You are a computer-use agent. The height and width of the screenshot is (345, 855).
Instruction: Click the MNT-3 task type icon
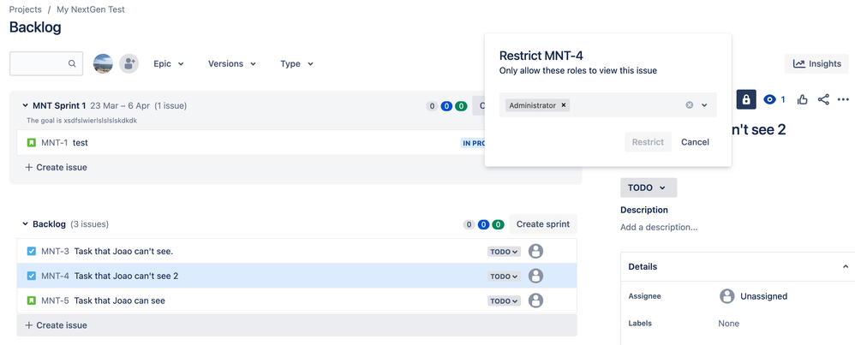click(31, 251)
